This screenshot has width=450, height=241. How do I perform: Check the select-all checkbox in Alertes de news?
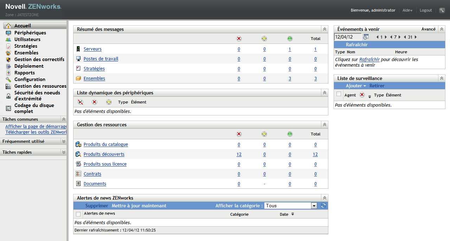coord(78,214)
